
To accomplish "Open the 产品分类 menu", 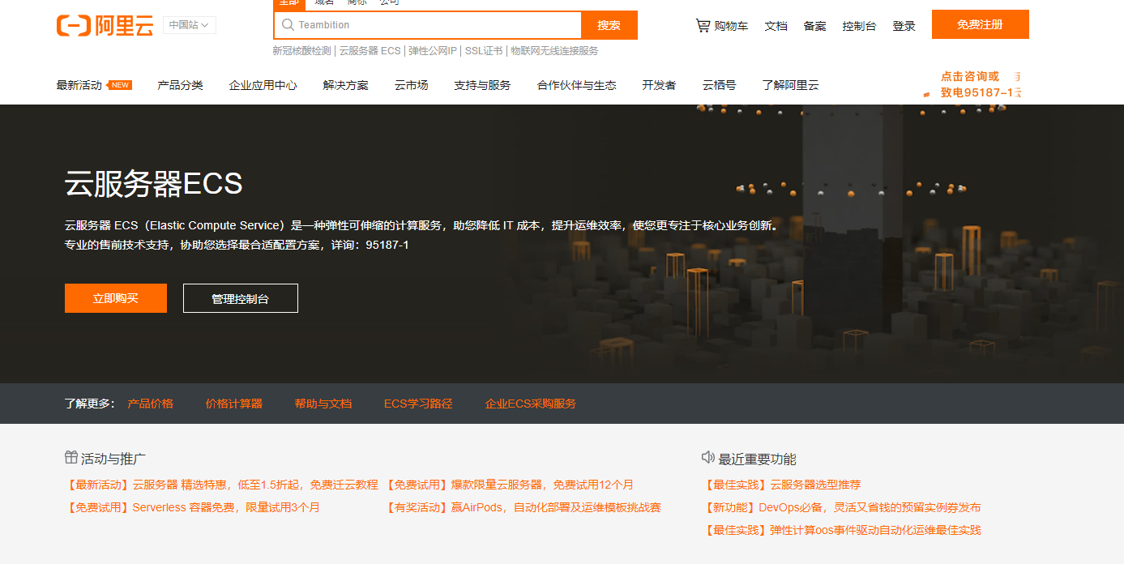I will [180, 85].
